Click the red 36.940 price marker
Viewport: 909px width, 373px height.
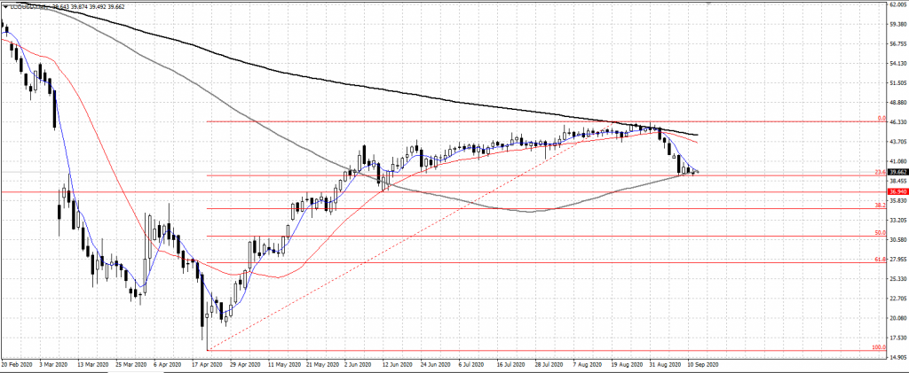897,191
